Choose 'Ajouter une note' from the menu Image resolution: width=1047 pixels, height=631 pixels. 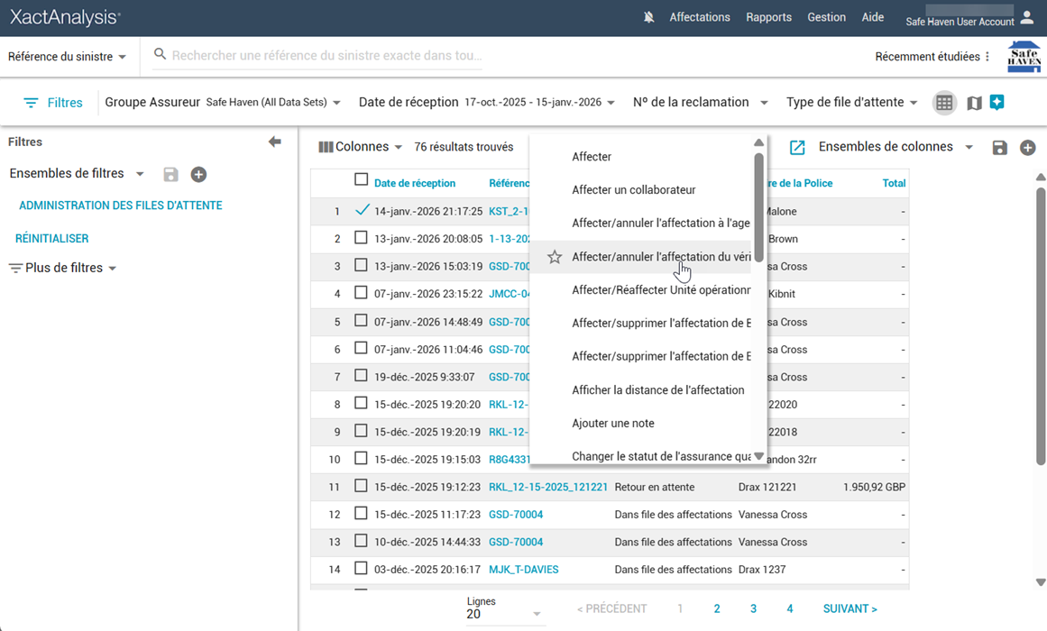pos(613,423)
